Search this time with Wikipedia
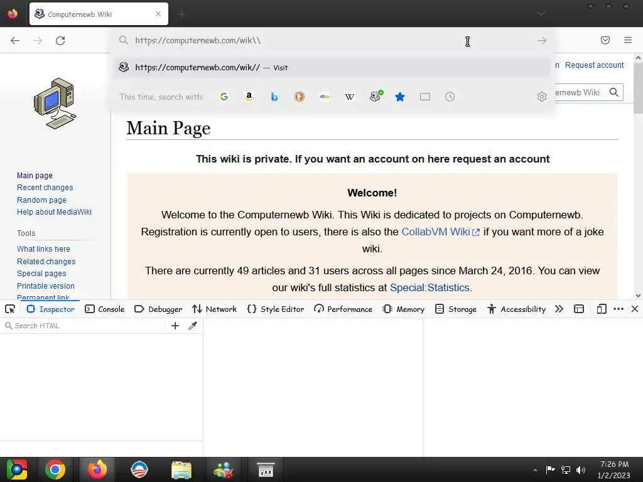Image resolution: width=643 pixels, height=482 pixels. coord(350,97)
